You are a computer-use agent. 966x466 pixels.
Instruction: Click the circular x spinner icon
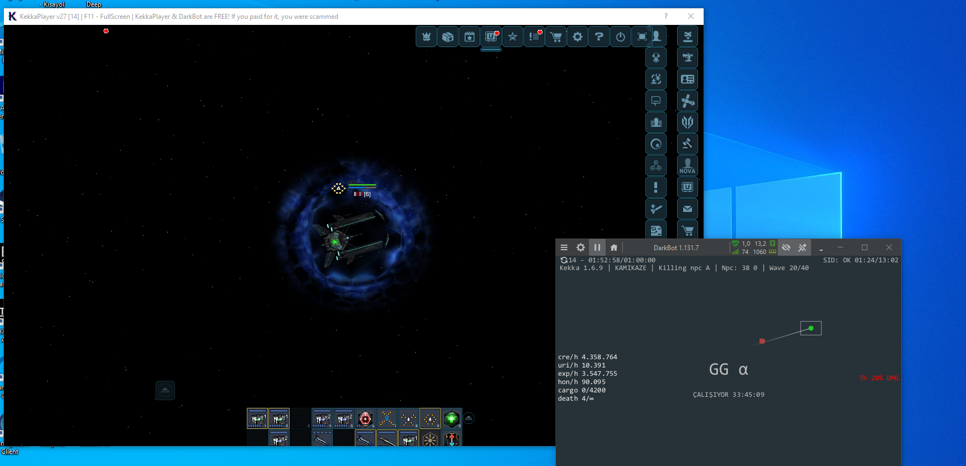pyautogui.click(x=656, y=144)
